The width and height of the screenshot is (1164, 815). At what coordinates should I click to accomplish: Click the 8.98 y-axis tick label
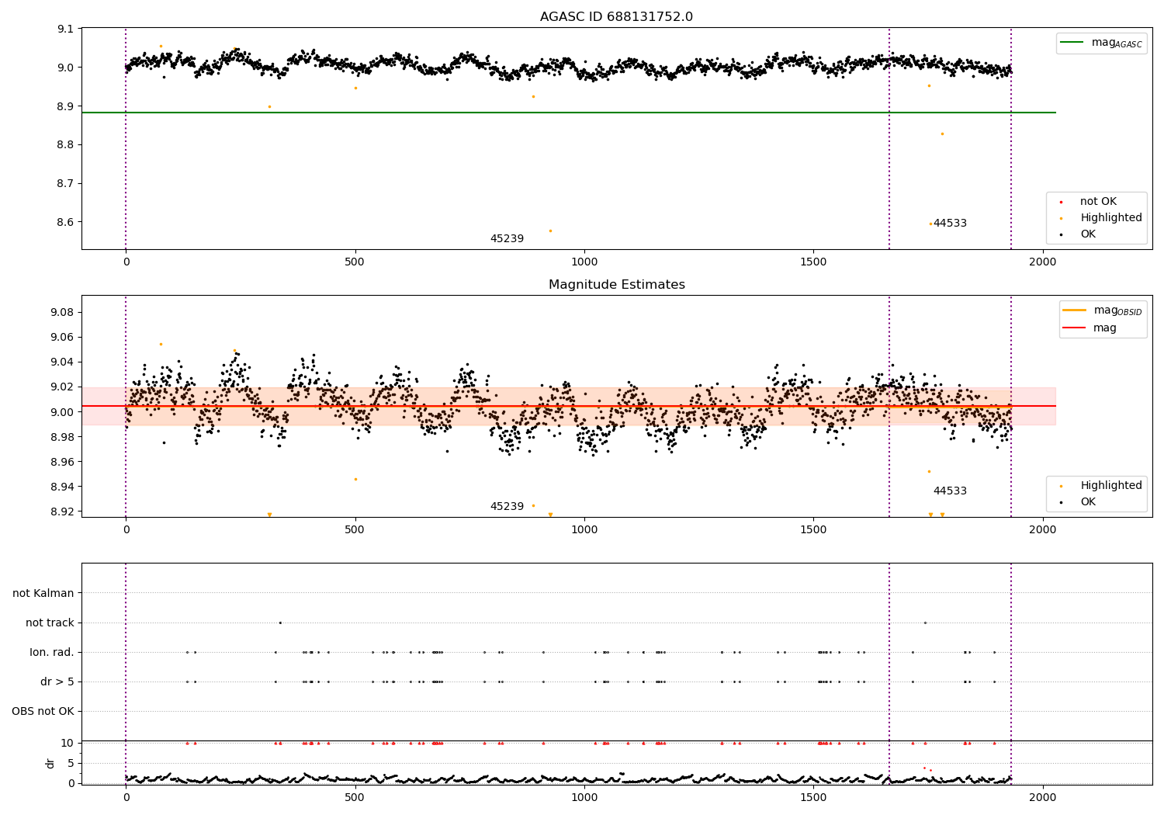(63, 437)
